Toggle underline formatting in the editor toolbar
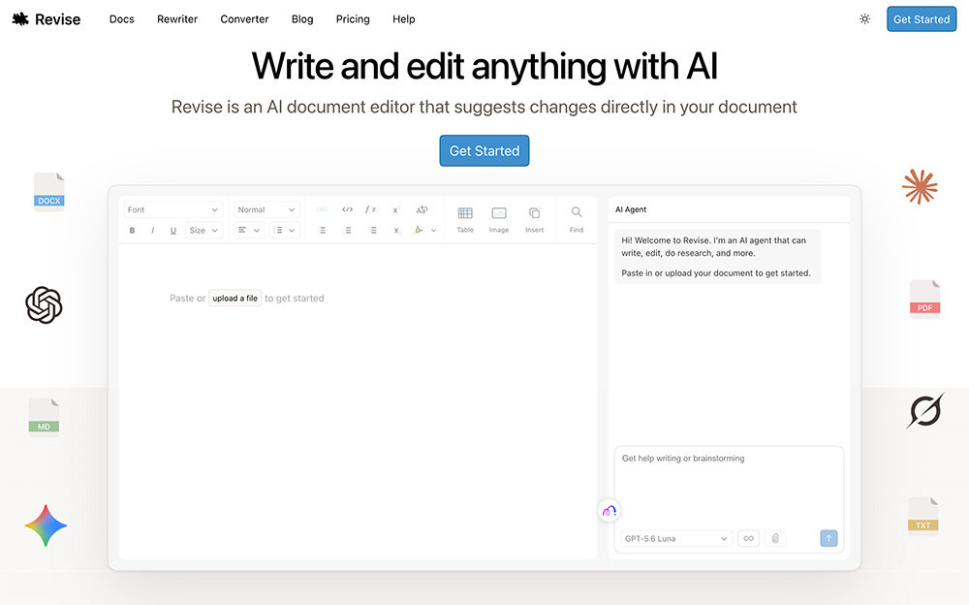Screen dimensions: 969x605 tap(173, 230)
